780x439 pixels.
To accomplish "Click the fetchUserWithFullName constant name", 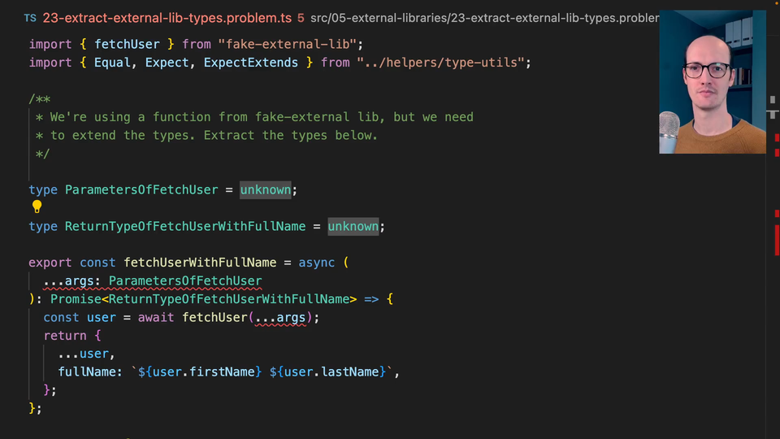I will tap(200, 263).
